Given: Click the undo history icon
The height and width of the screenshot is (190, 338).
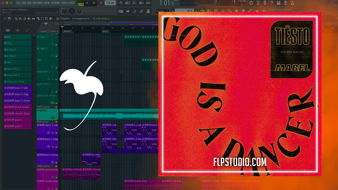Looking at the screenshot, I should click(251, 3).
